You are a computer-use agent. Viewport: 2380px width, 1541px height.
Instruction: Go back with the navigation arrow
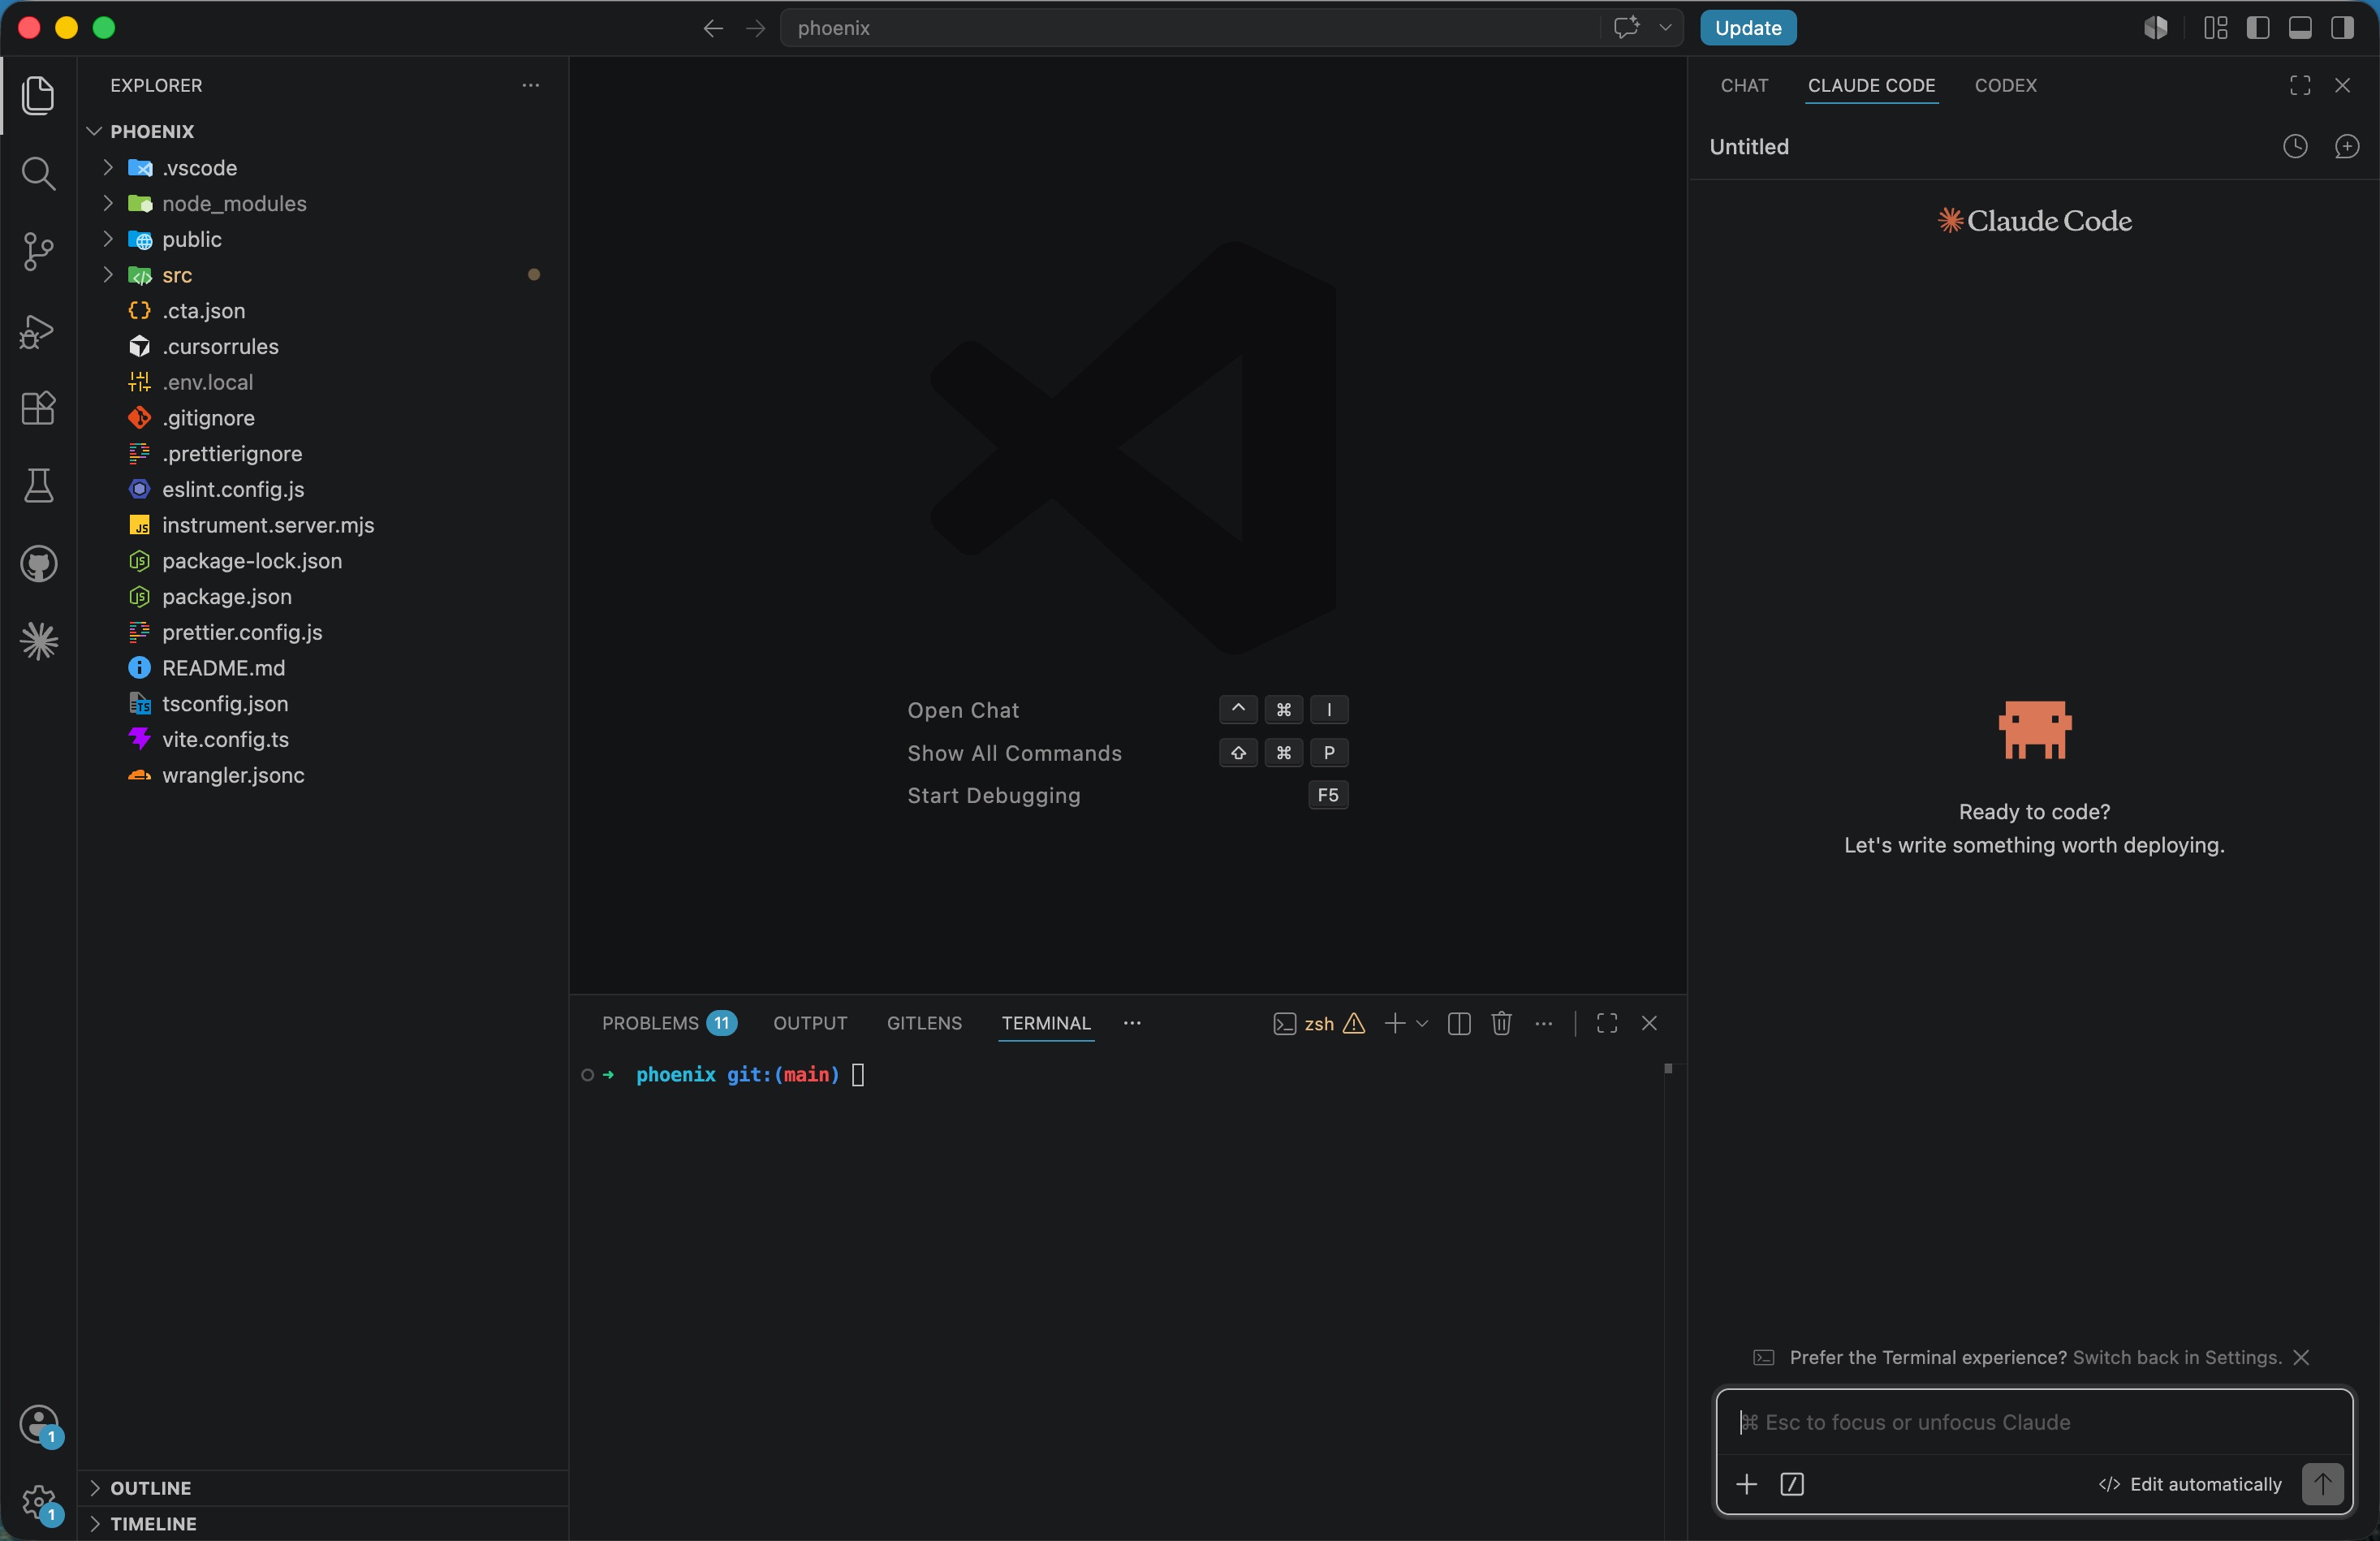click(712, 28)
